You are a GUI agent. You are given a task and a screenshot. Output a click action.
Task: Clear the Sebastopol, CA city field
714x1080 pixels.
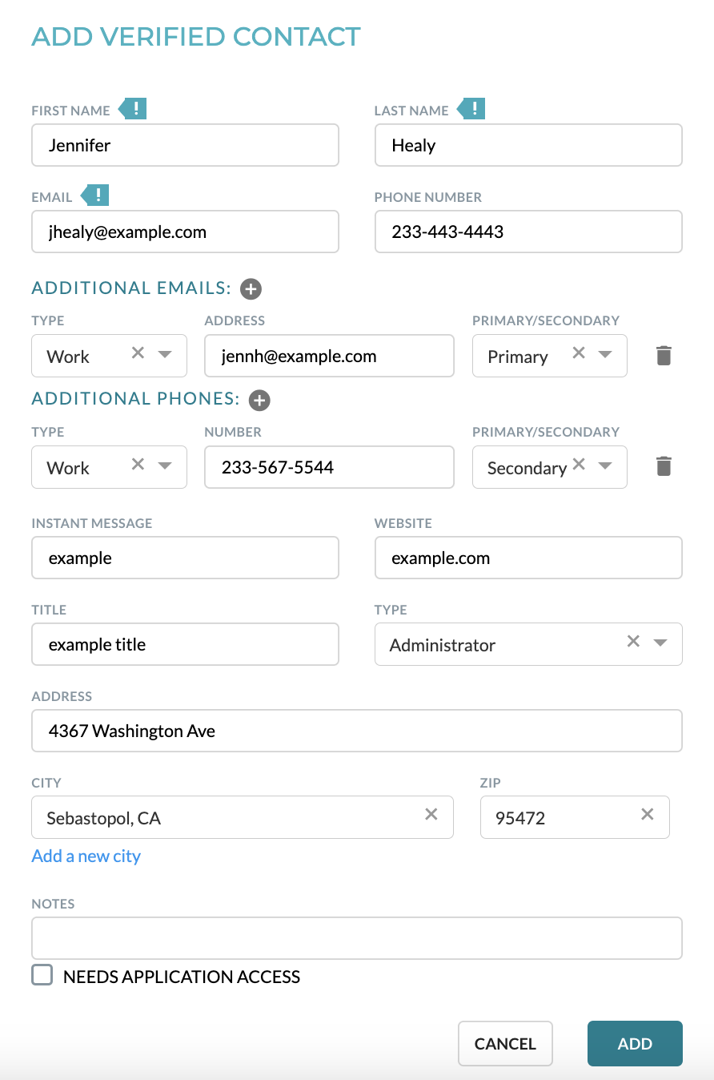(431, 814)
